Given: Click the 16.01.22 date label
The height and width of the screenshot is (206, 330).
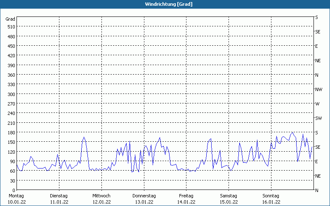Looking at the screenshot, I should tap(271, 202).
